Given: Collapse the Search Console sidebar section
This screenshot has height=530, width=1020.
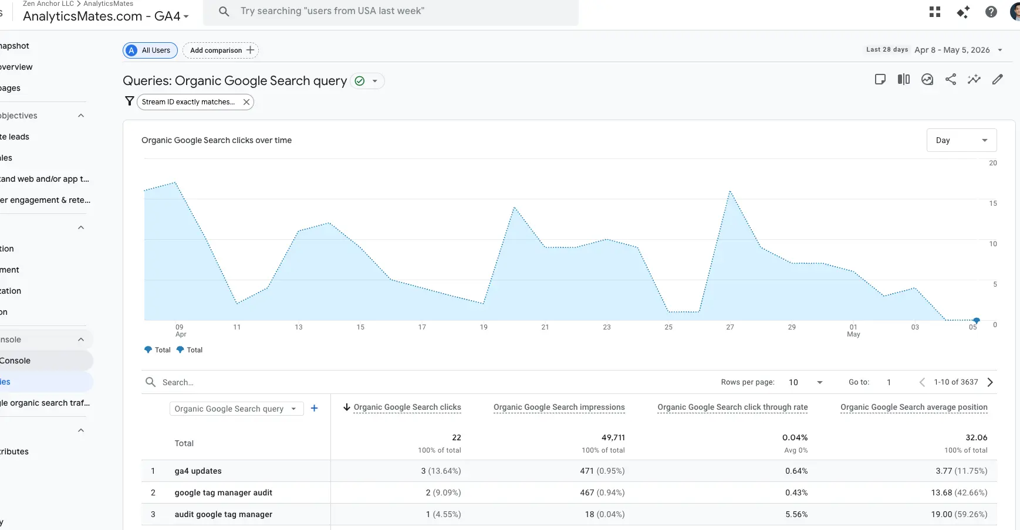Looking at the screenshot, I should [81, 339].
